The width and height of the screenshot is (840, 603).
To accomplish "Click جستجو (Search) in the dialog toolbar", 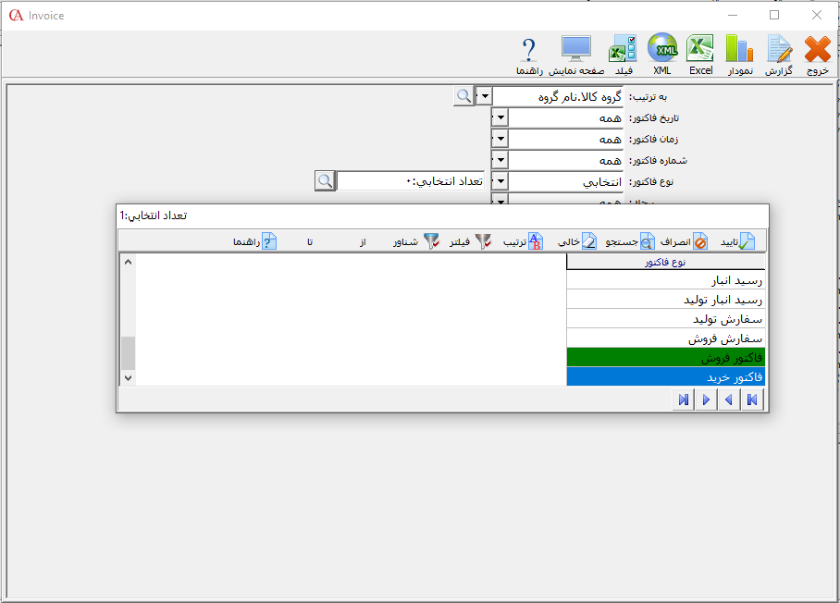I will pyautogui.click(x=630, y=241).
